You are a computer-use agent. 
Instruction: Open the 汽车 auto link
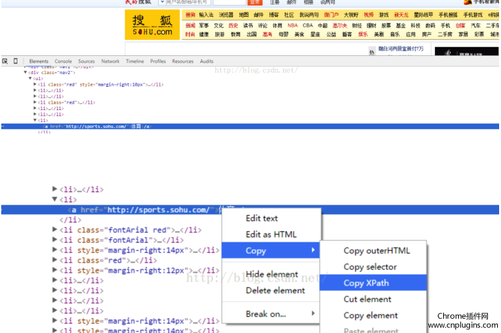[475, 25]
